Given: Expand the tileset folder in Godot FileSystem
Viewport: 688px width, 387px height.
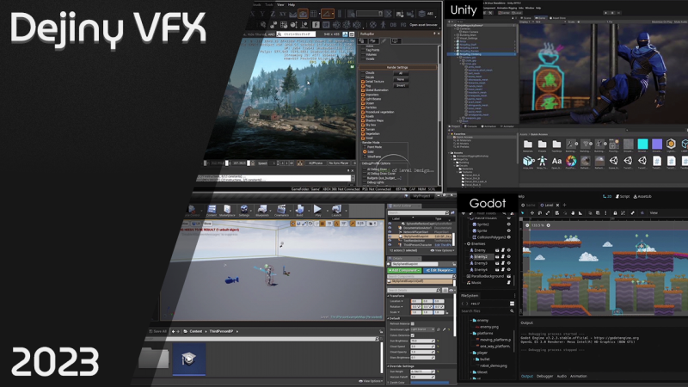Looking at the screenshot, I should (x=470, y=372).
